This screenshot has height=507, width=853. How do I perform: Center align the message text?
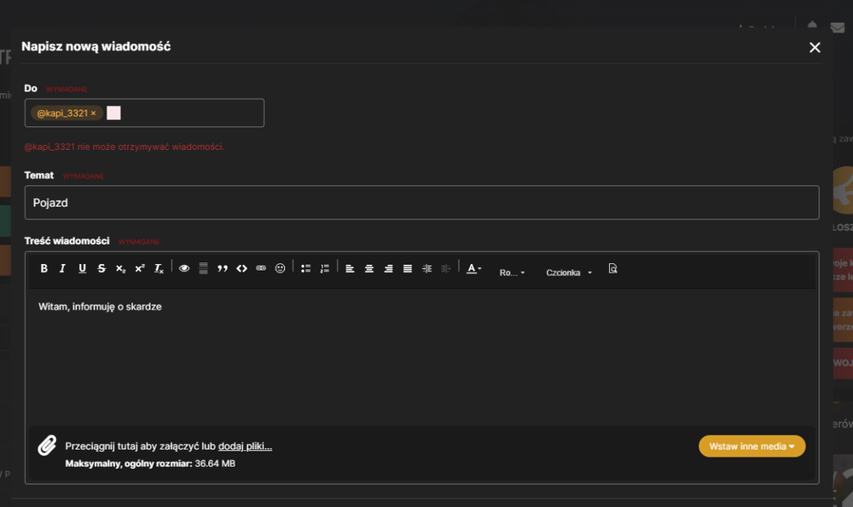pyautogui.click(x=368, y=268)
